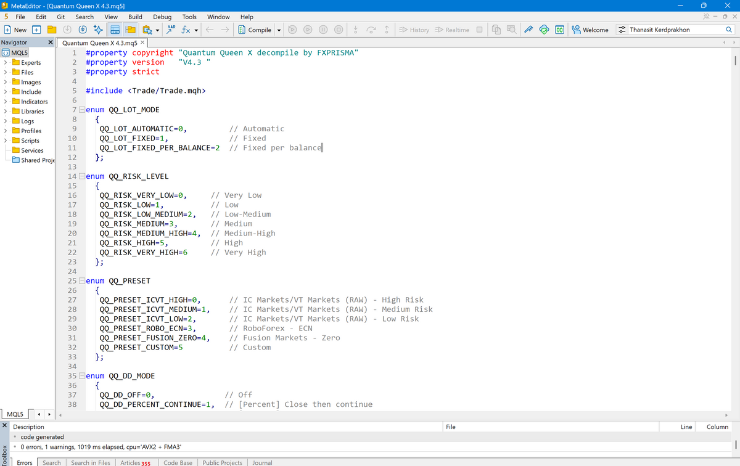The width and height of the screenshot is (740, 466).
Task: Switch to the Search in Files tab
Action: (91, 462)
